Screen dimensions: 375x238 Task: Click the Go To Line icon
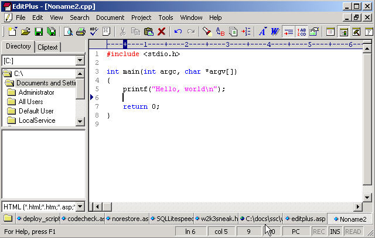pos(246,31)
